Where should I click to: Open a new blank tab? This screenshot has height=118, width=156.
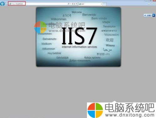[x=105, y=4]
